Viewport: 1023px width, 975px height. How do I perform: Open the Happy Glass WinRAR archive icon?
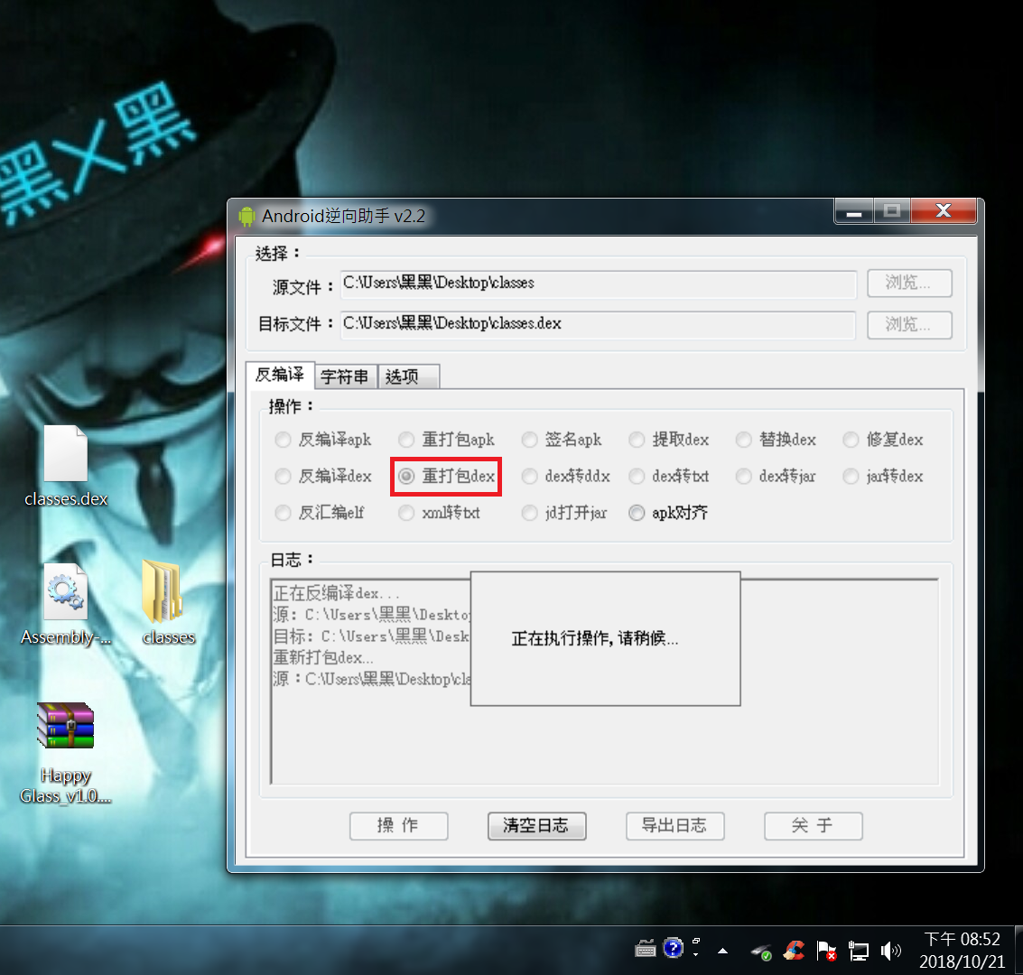tap(65, 752)
